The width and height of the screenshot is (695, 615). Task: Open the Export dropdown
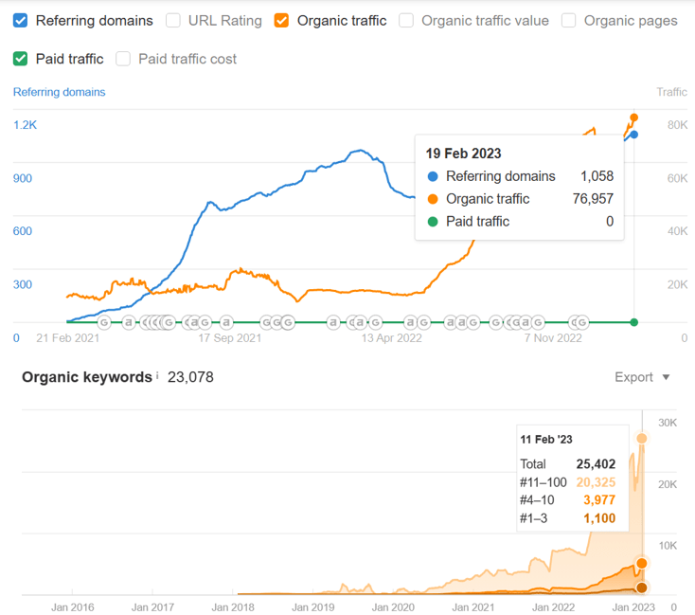[642, 377]
